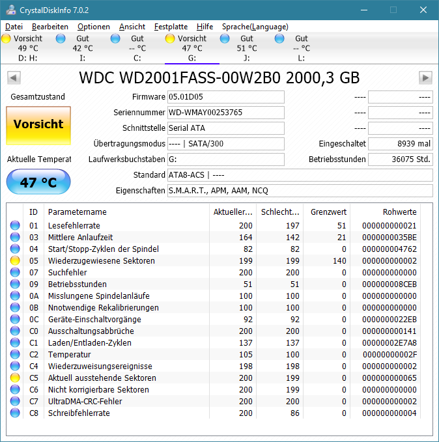Click status orb of Laden/Entladen-Zyklen row
This screenshot has width=439, height=442.
pos(15,342)
